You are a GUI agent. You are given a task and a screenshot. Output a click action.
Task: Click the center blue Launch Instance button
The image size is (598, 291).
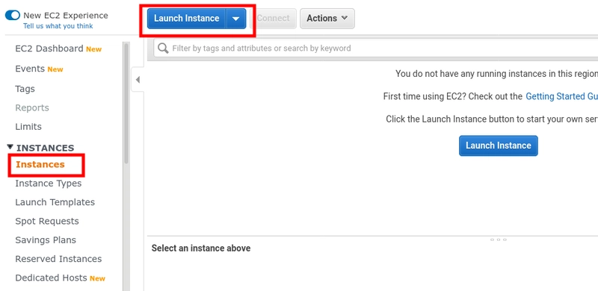[498, 145]
